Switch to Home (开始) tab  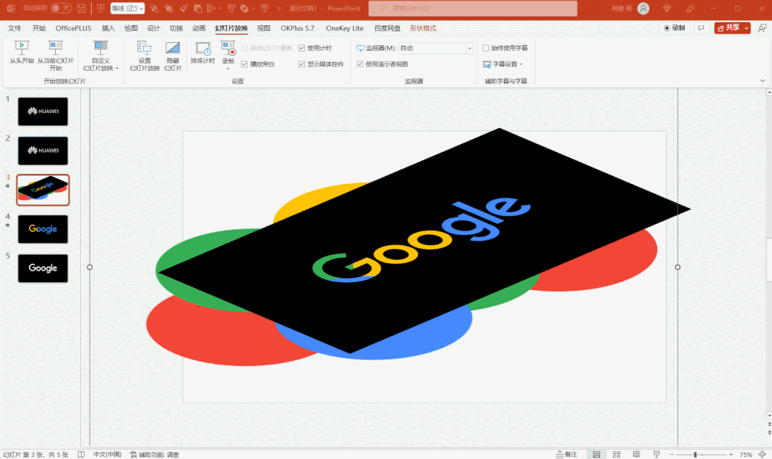click(x=39, y=28)
